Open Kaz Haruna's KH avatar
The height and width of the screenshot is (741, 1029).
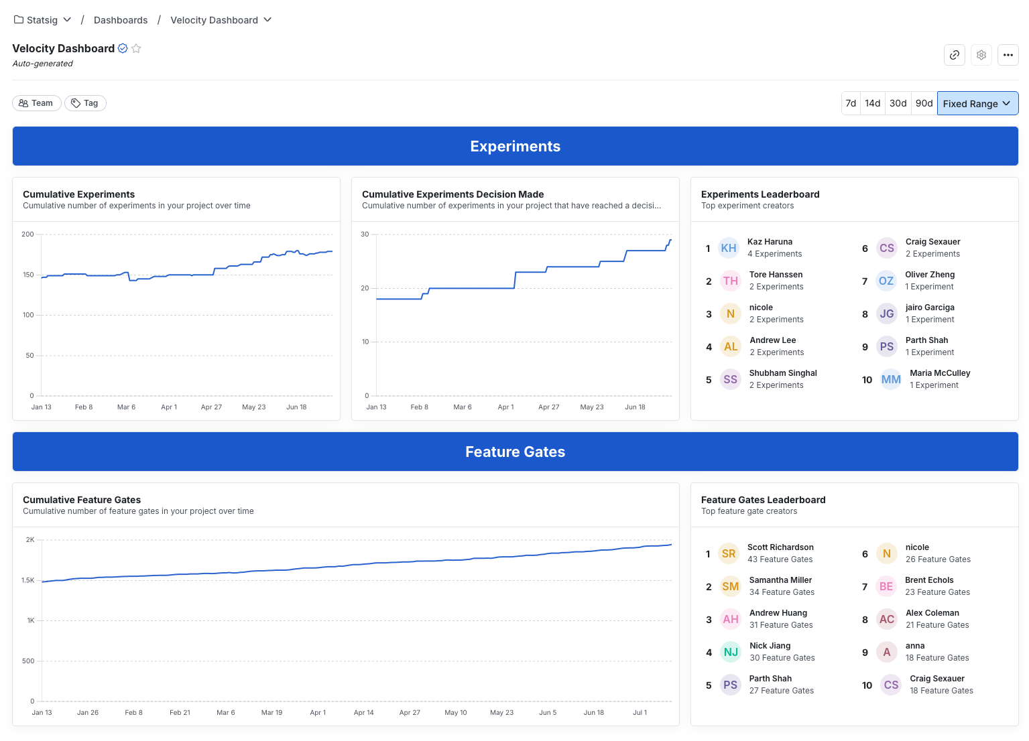pyautogui.click(x=729, y=247)
